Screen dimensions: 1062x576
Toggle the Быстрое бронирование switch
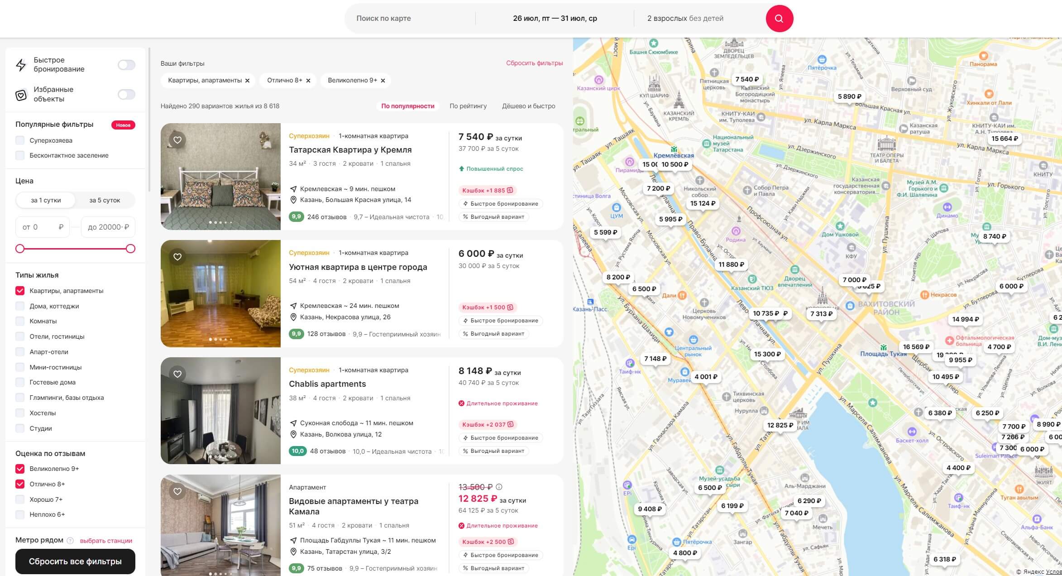[x=126, y=65]
